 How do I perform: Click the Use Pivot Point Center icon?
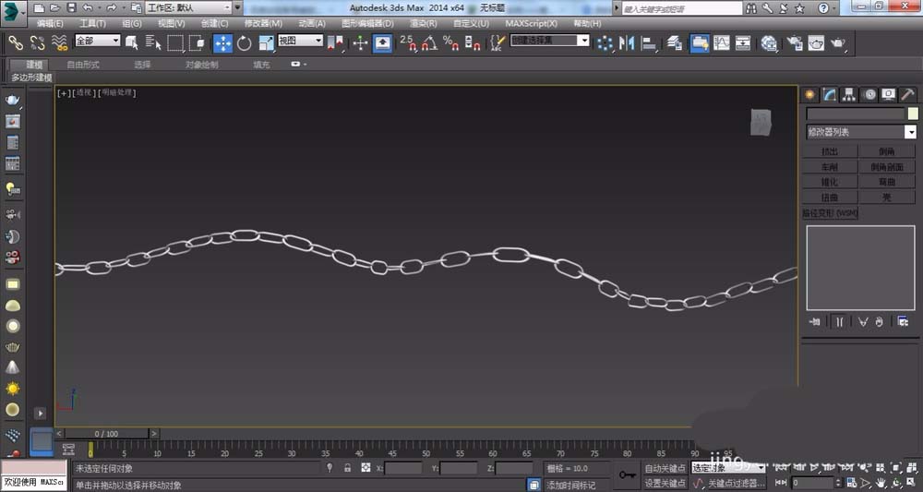click(x=336, y=43)
